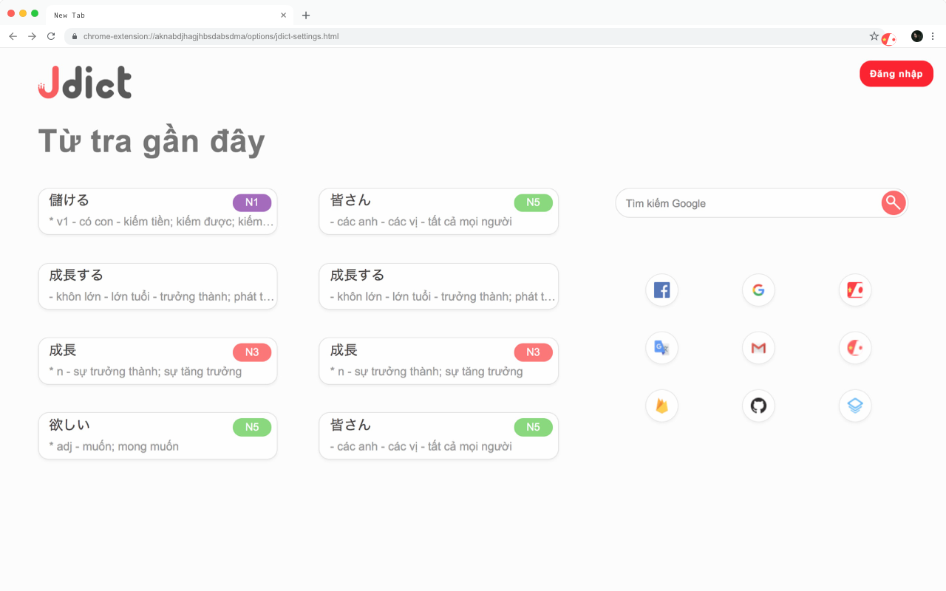Open the square Vietnam-Japan flag shortcut
946x591 pixels.
855,290
